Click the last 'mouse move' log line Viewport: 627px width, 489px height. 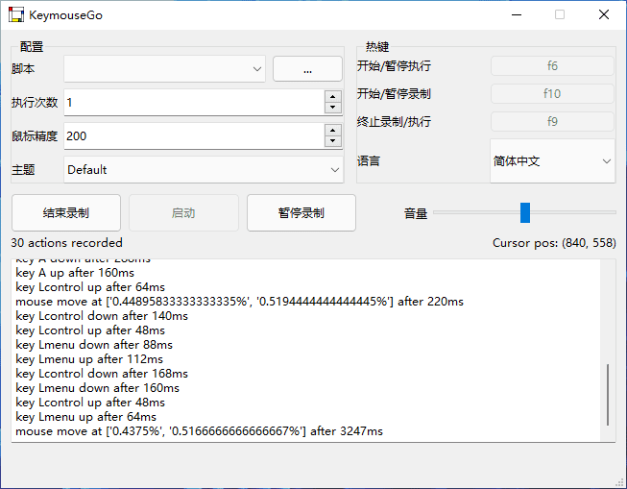click(x=200, y=431)
